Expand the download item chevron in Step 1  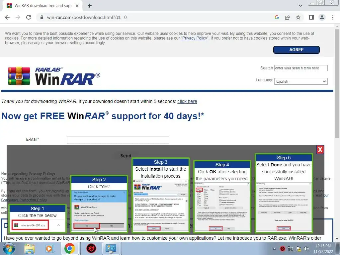tap(58, 225)
